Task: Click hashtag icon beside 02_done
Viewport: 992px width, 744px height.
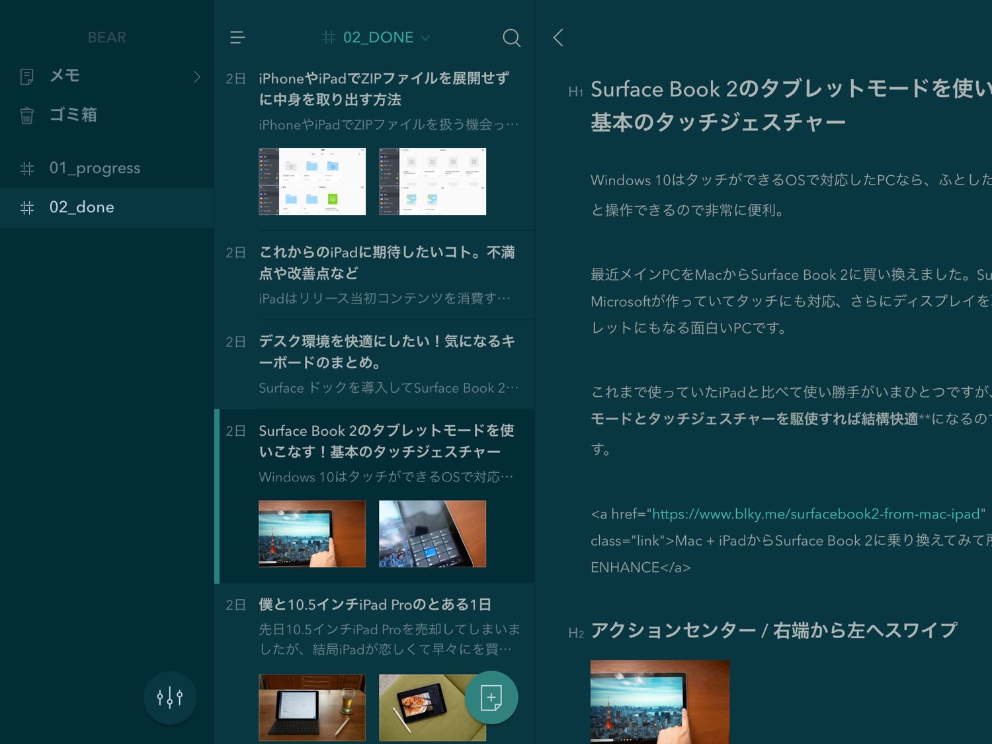Action: point(27,208)
